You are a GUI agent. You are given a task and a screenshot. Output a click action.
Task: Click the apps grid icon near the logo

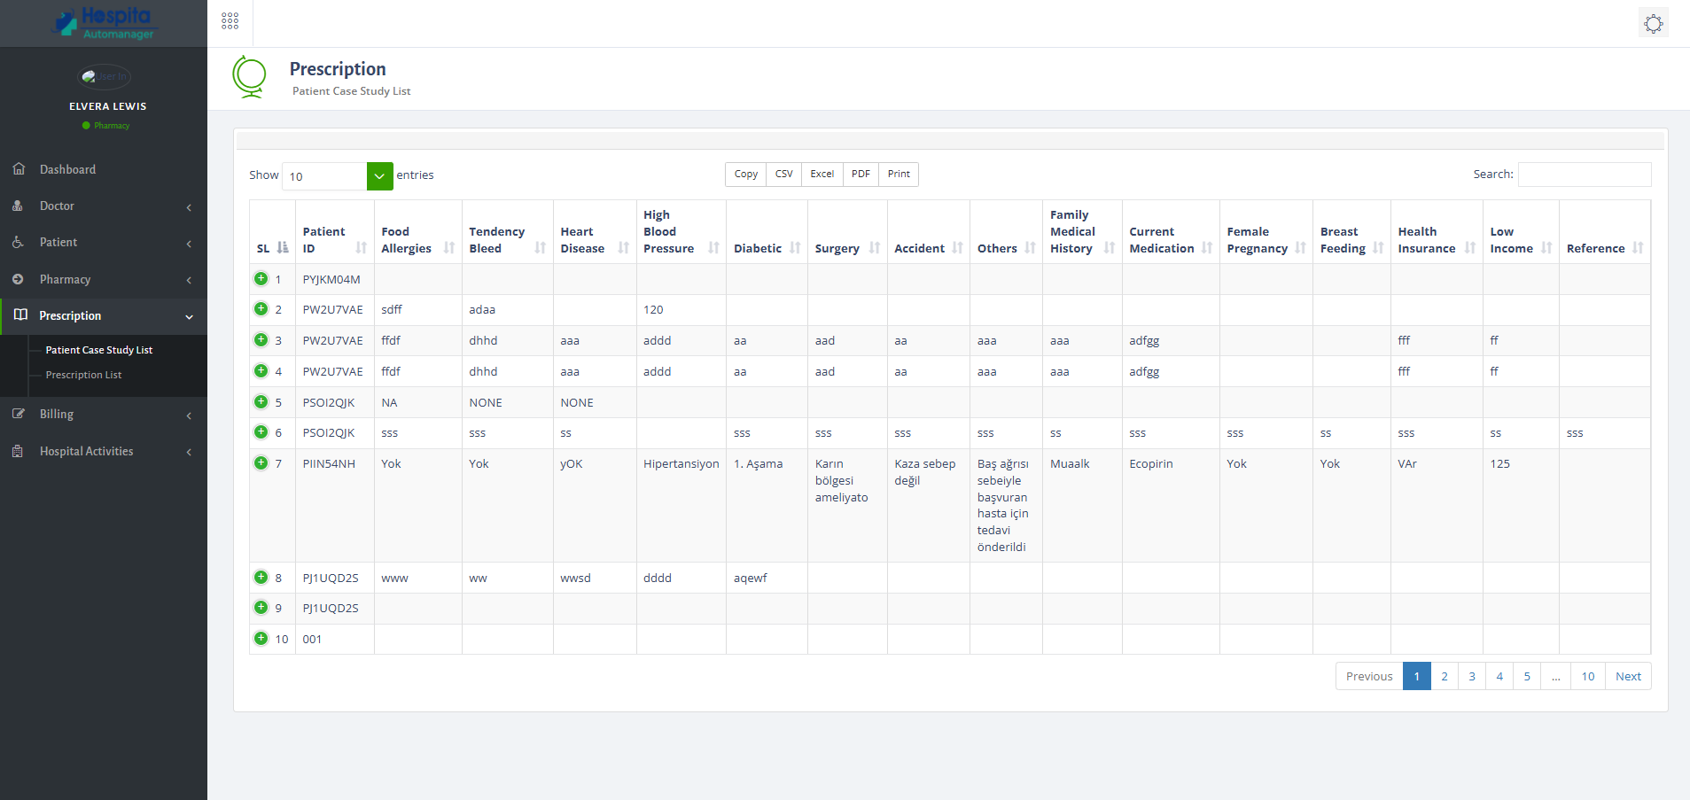[x=230, y=19]
